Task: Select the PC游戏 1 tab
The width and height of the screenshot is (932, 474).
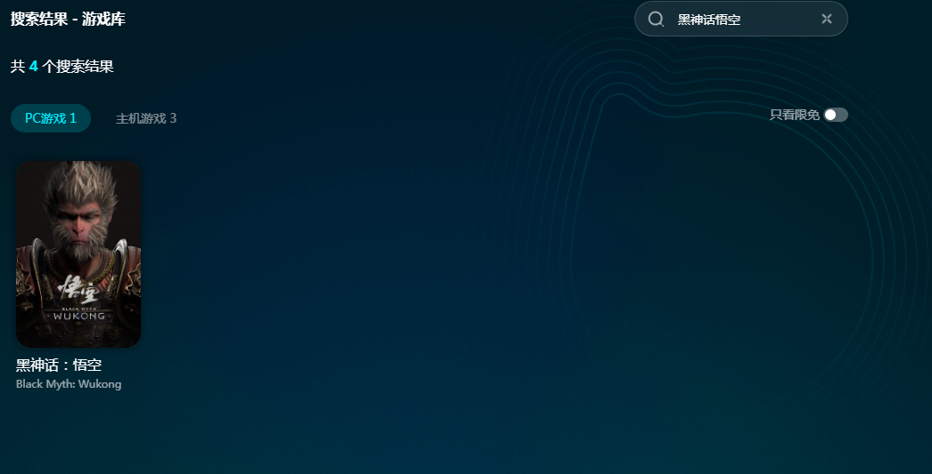Action: click(x=51, y=118)
